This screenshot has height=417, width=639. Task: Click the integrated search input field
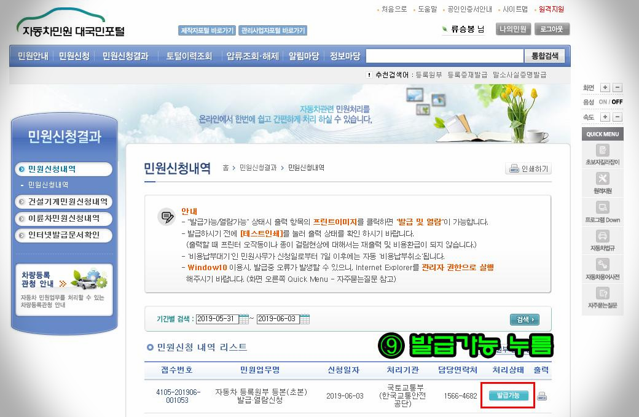[x=445, y=57]
